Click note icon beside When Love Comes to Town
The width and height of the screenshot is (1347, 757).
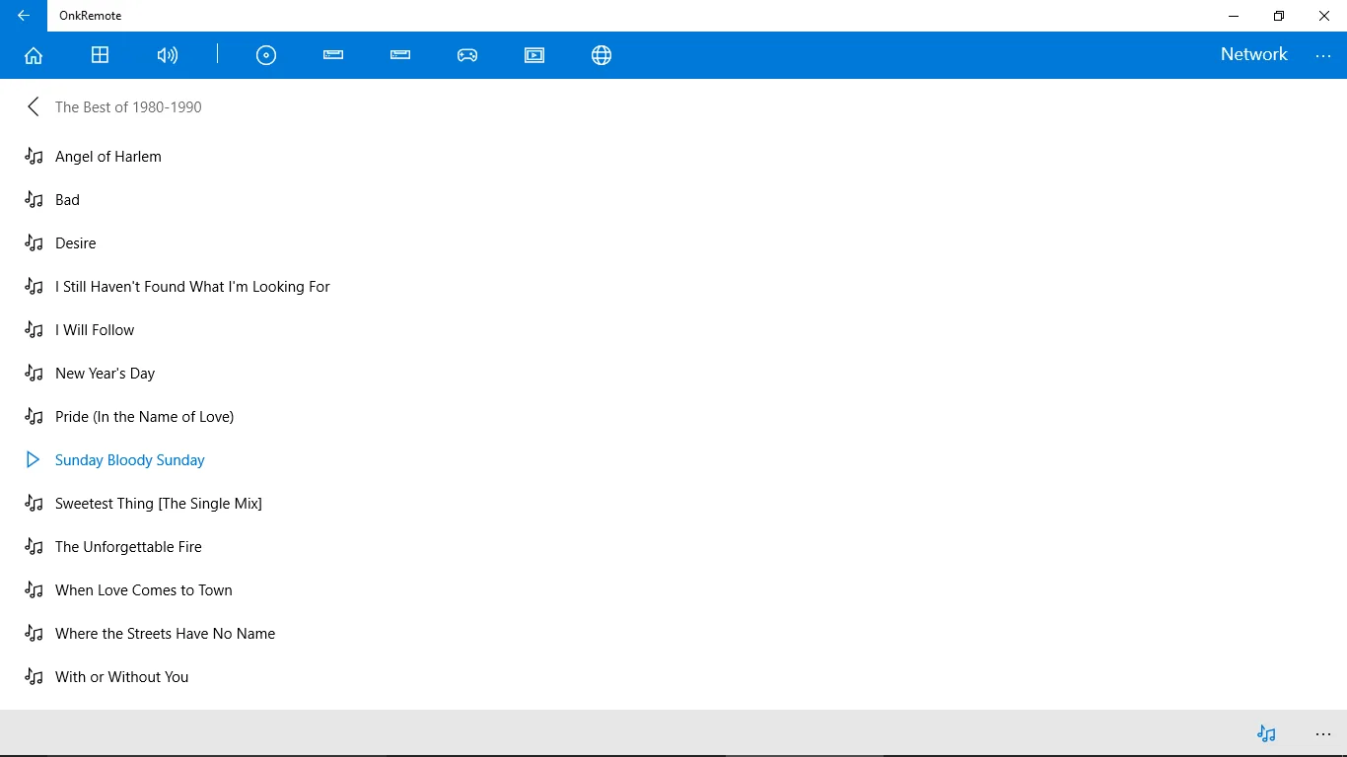(x=34, y=590)
